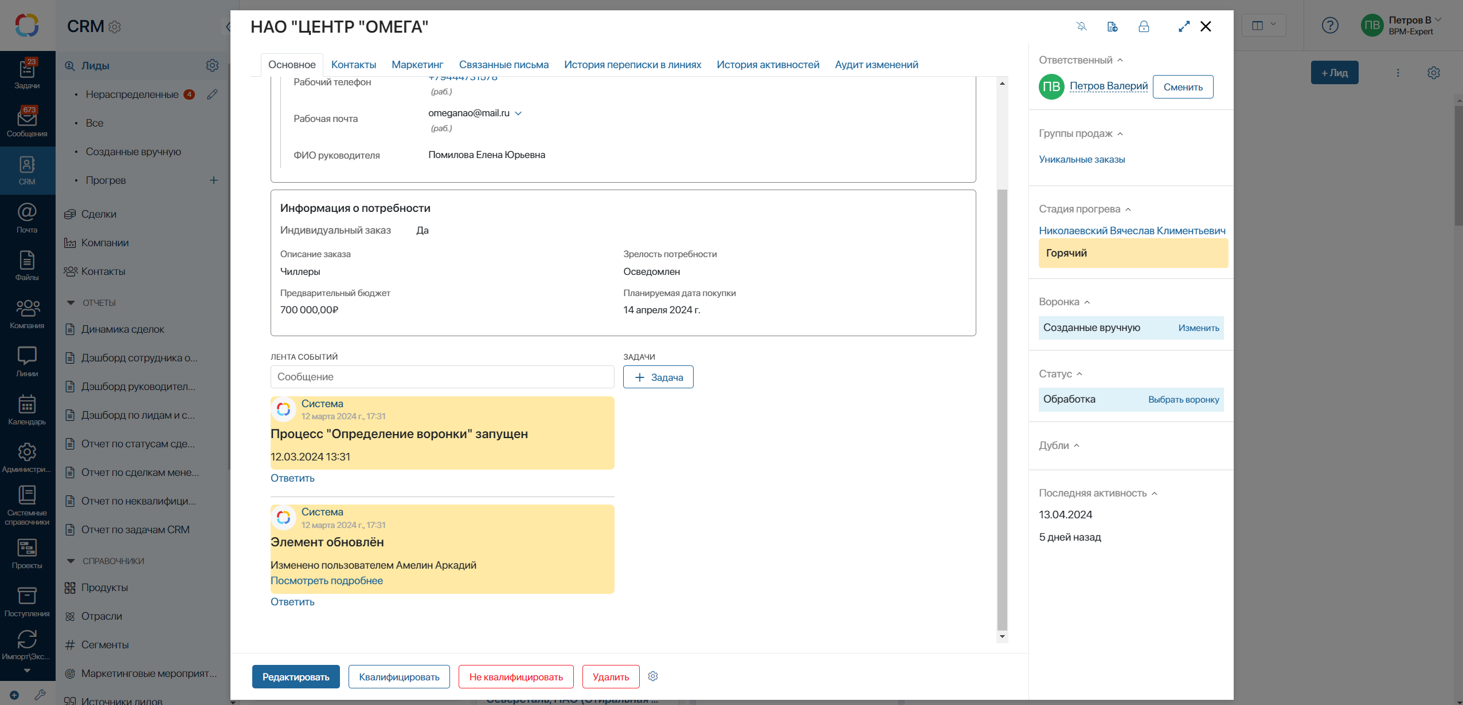Image resolution: width=1463 pixels, height=705 pixels.
Task: Click the three-dot menu near +Лид
Action: click(1398, 73)
